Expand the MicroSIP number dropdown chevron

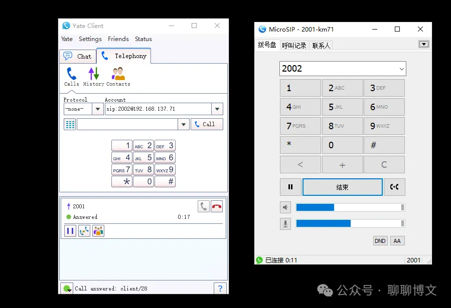(x=401, y=69)
